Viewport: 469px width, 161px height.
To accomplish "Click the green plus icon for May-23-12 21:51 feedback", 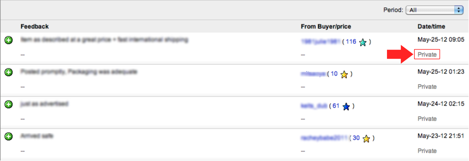I will (9, 136).
